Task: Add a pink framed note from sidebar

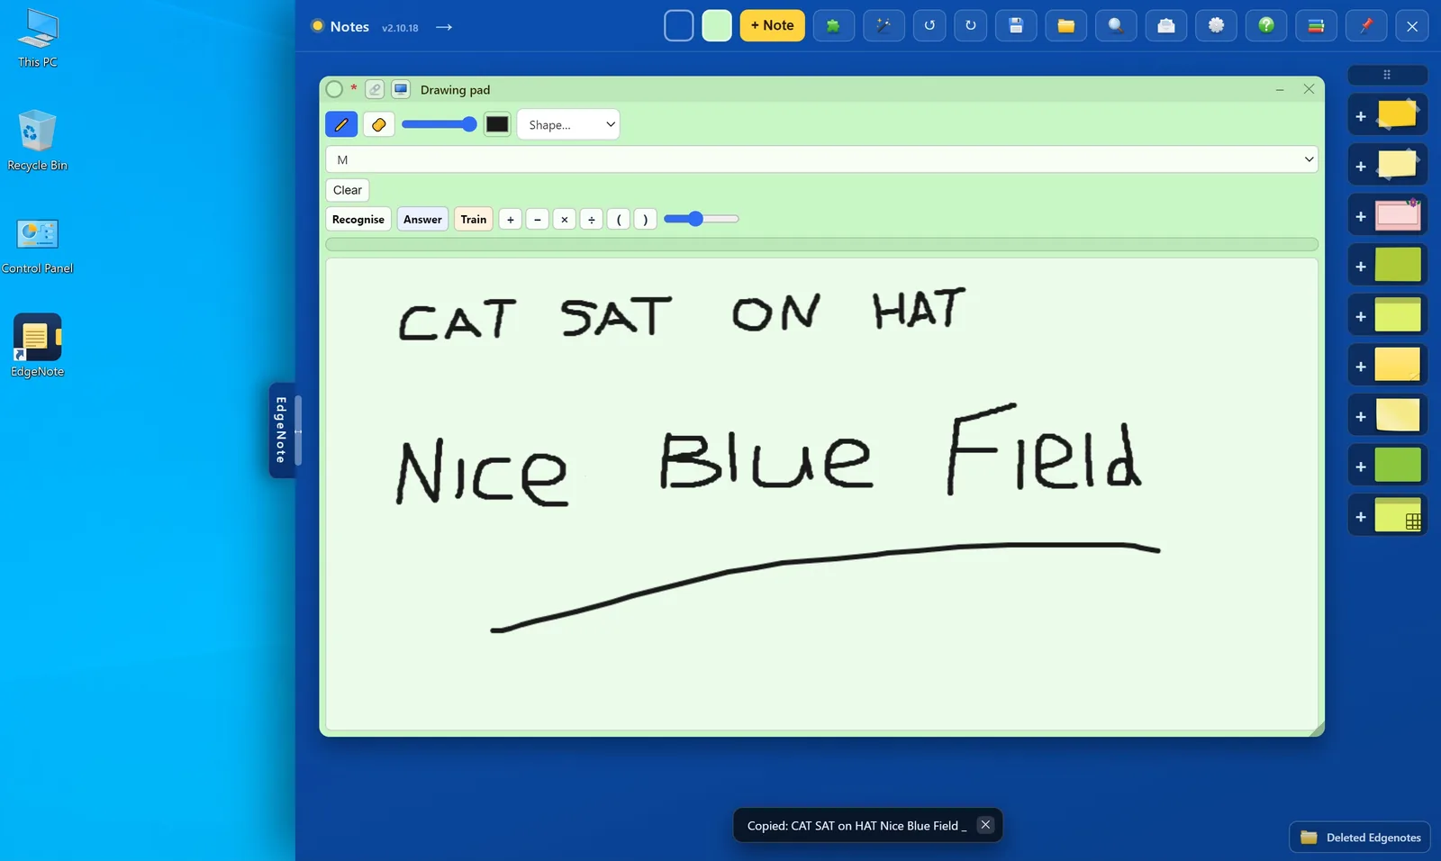Action: [1388, 216]
